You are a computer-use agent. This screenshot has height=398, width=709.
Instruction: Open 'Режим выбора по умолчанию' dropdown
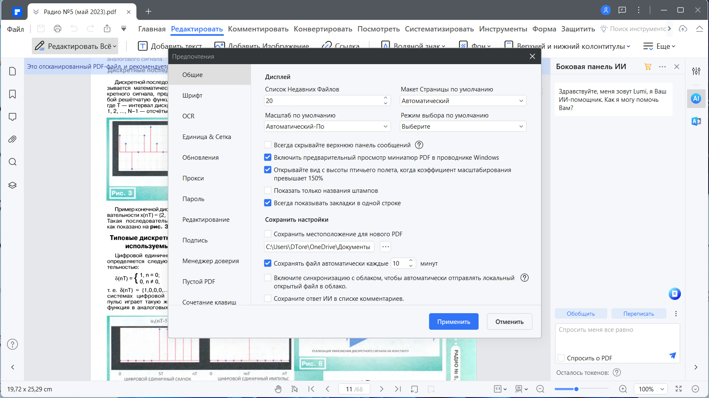point(463,126)
